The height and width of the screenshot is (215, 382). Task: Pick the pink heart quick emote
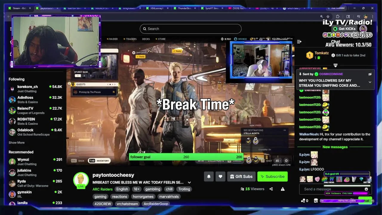(x=317, y=179)
